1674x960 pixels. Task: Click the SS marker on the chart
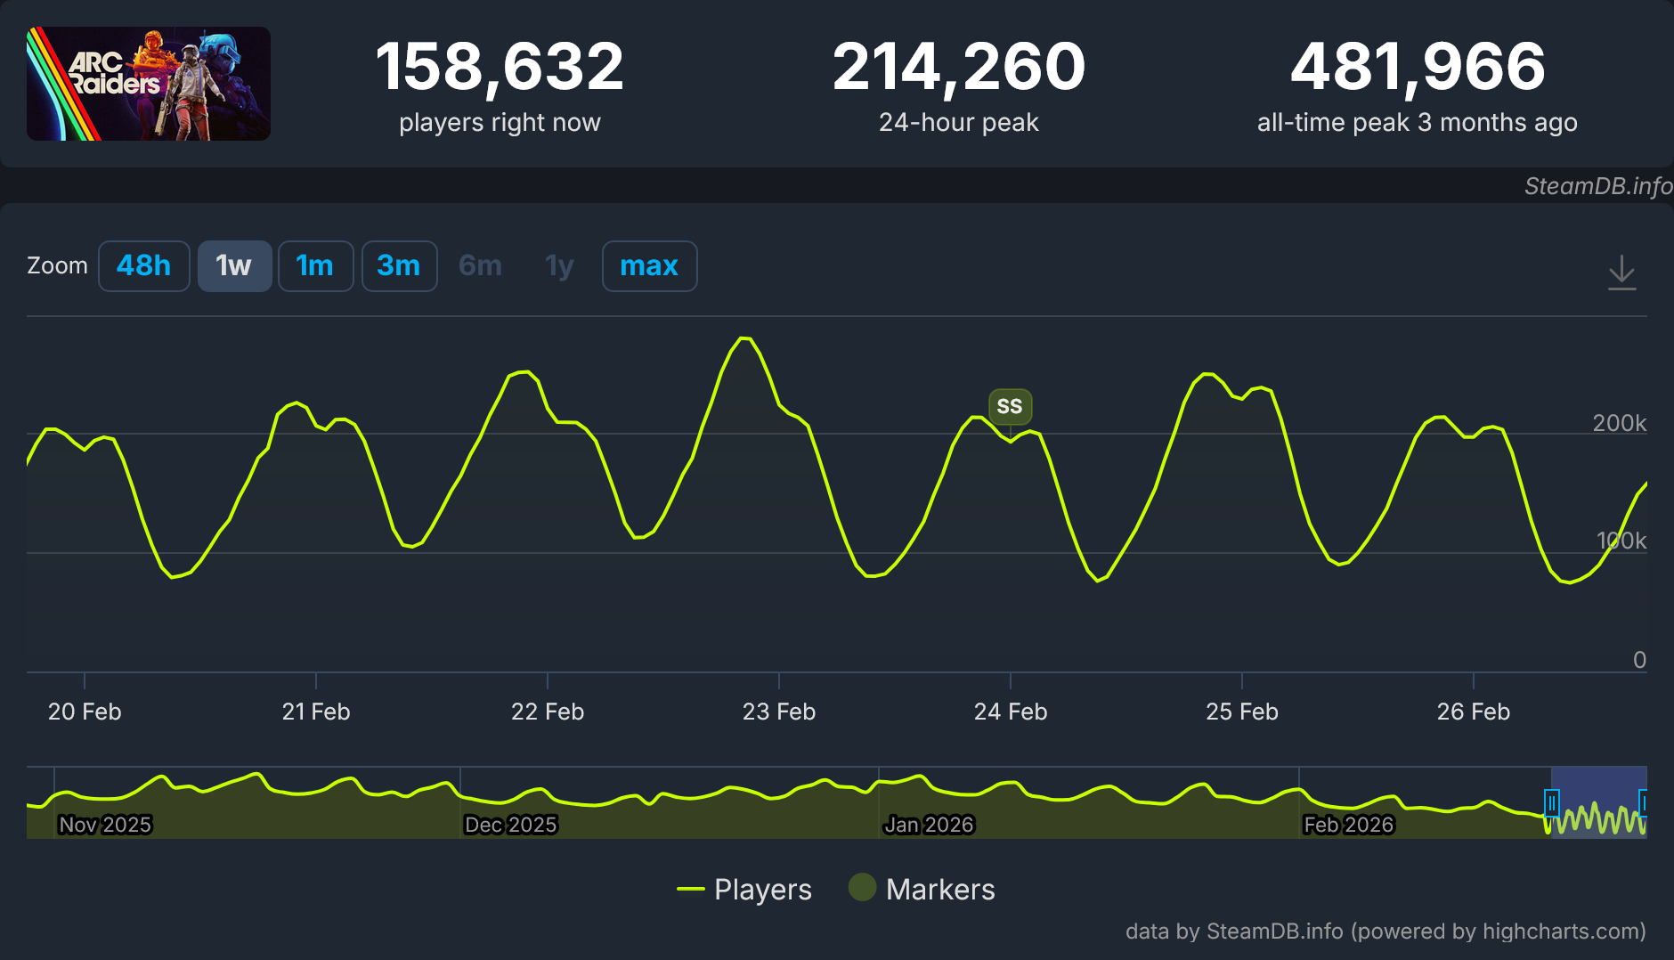(1010, 406)
